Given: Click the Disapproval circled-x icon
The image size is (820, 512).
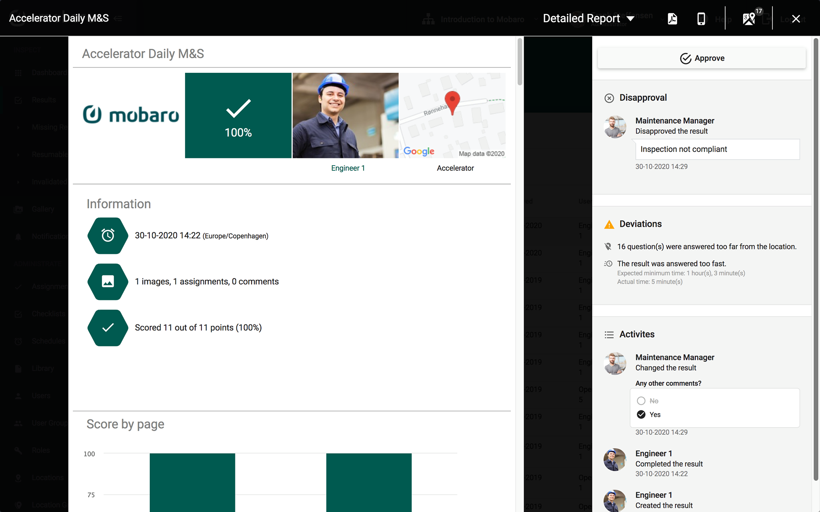Looking at the screenshot, I should pos(609,98).
